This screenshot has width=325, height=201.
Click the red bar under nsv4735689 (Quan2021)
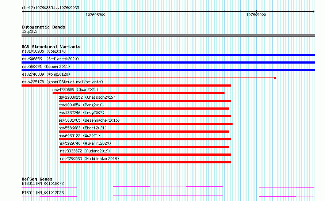pos(138,93)
